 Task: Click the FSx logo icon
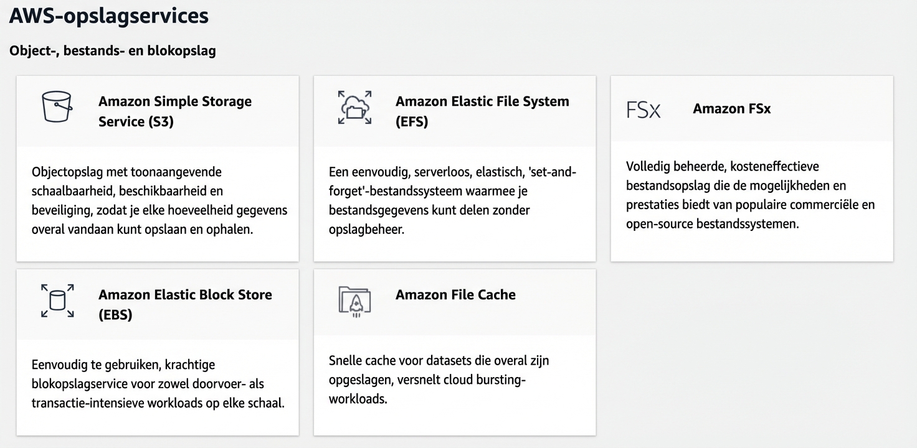pyautogui.click(x=643, y=108)
